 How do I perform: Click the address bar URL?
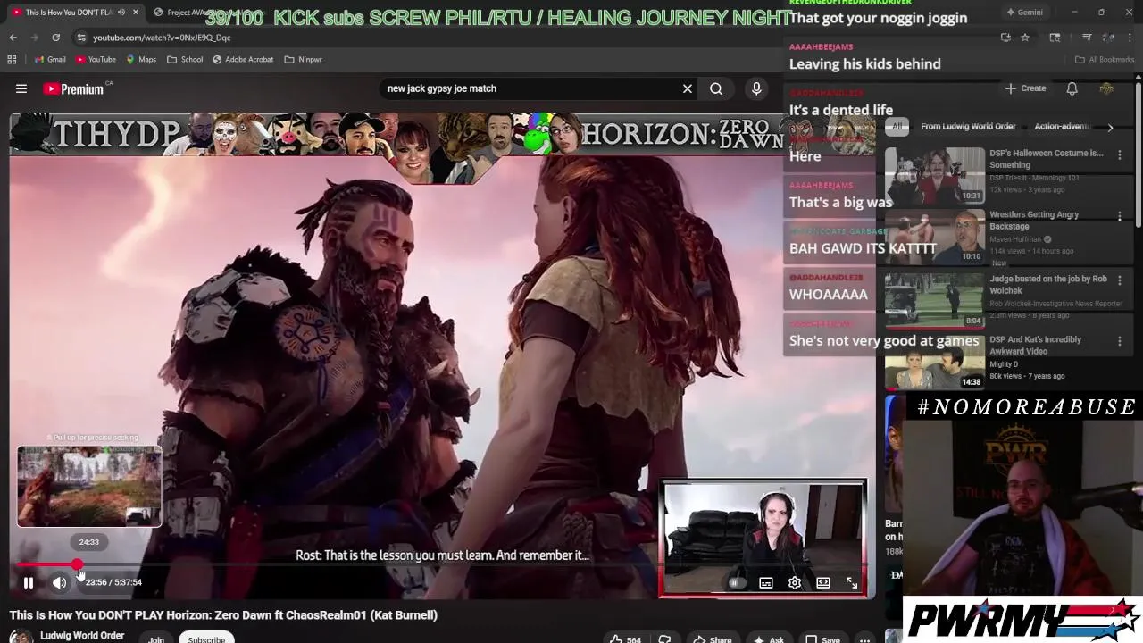coord(162,38)
